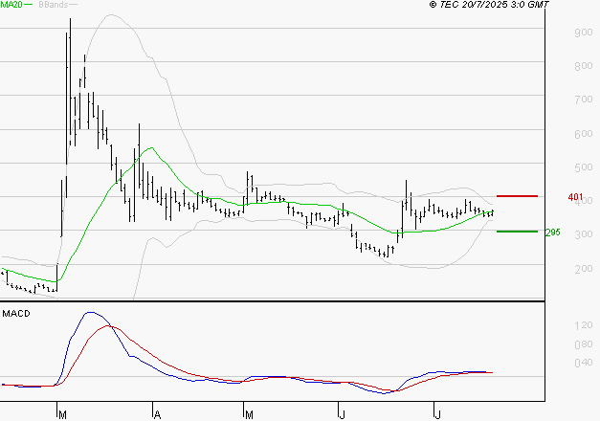Click the green 295 support value
Screen dimensions: 600x421
point(553,233)
